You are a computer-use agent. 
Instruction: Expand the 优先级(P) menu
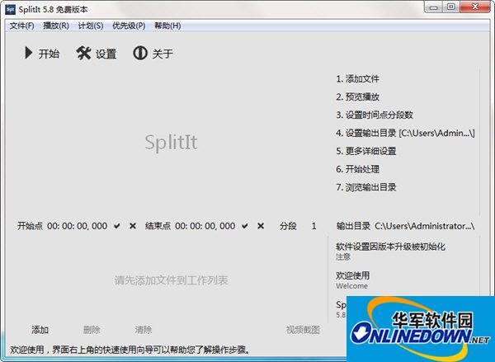(128, 26)
